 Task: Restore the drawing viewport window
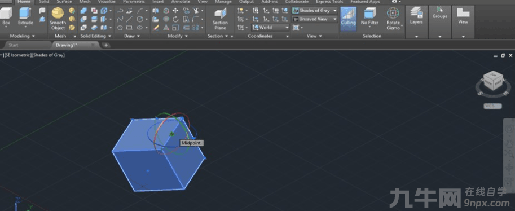pos(503,56)
